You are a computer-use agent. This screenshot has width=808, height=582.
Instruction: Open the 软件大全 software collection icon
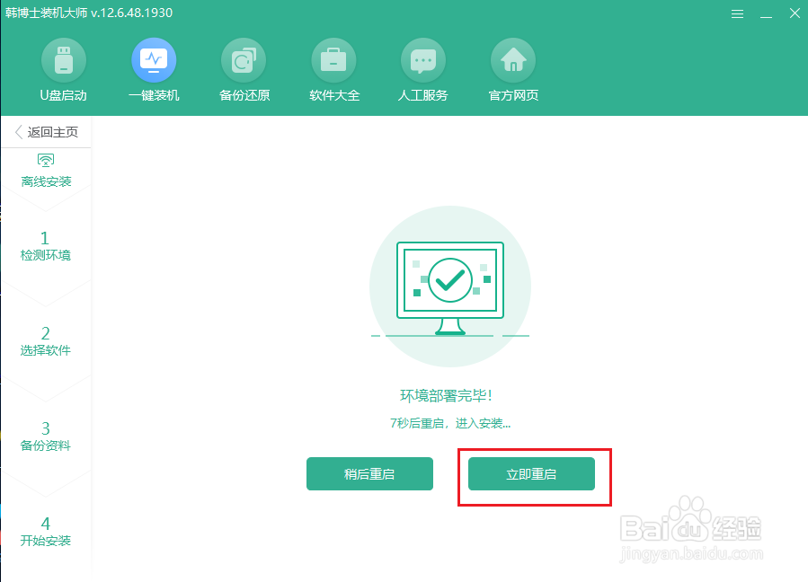[333, 60]
